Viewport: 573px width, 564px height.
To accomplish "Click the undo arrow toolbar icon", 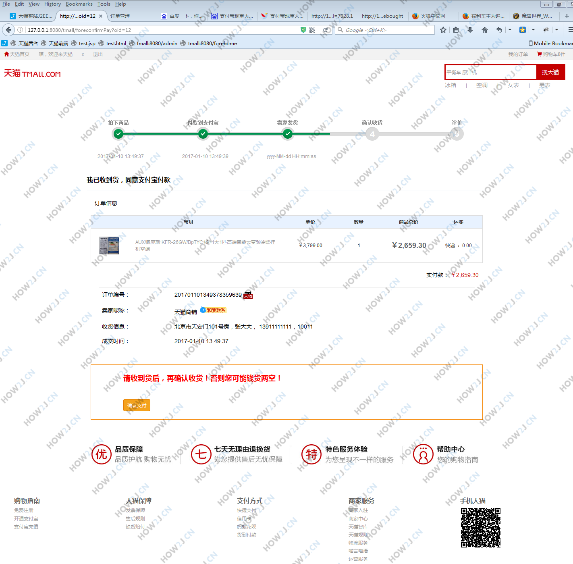I will point(499,30).
